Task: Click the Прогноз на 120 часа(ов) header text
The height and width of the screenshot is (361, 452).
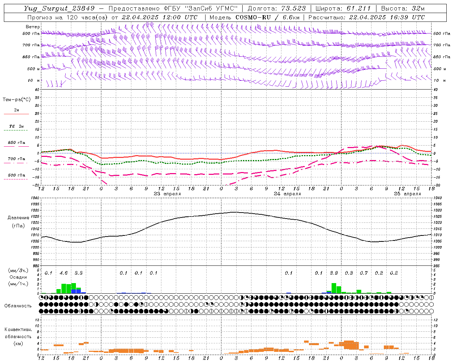Action: (68, 17)
